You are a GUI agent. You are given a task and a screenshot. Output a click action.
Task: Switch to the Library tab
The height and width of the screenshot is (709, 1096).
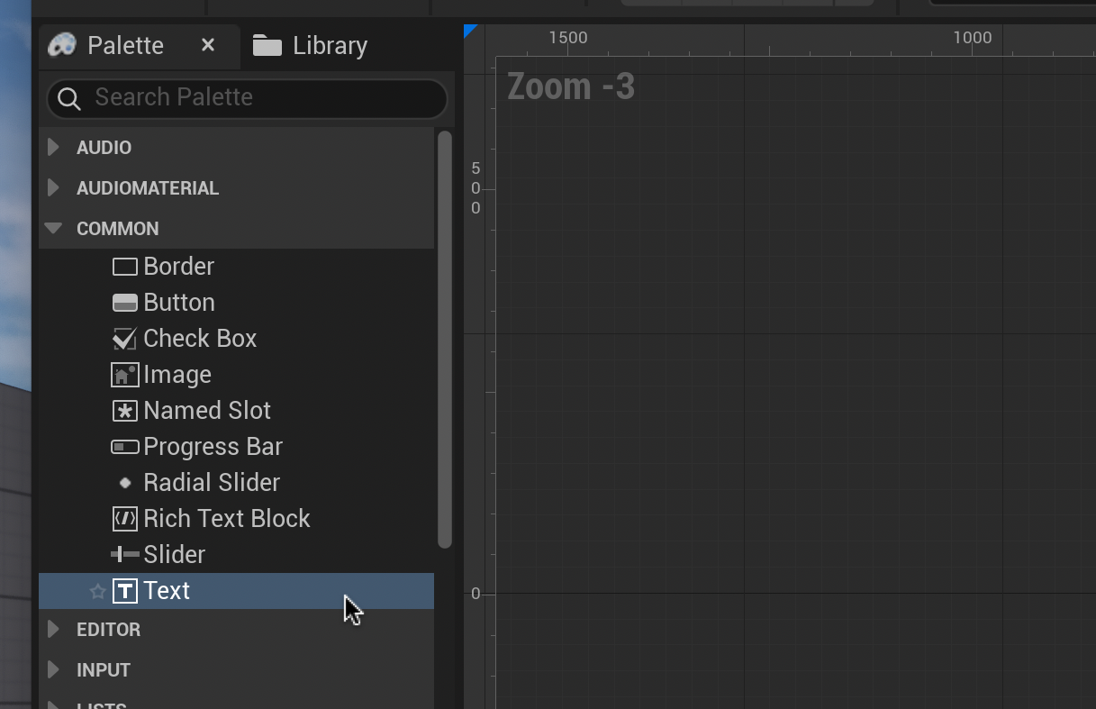(x=311, y=46)
